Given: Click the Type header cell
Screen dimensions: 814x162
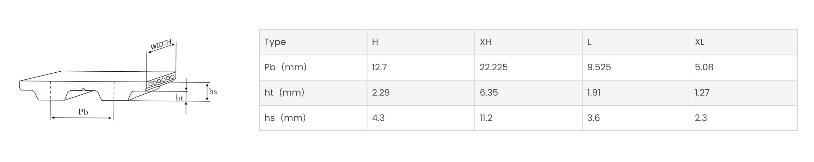Looking at the screenshot, I should 313,42.
